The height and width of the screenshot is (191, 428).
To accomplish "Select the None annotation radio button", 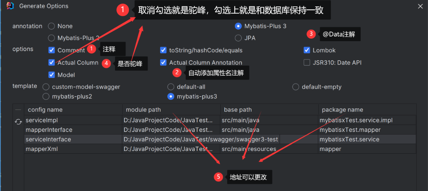I will [51, 26].
